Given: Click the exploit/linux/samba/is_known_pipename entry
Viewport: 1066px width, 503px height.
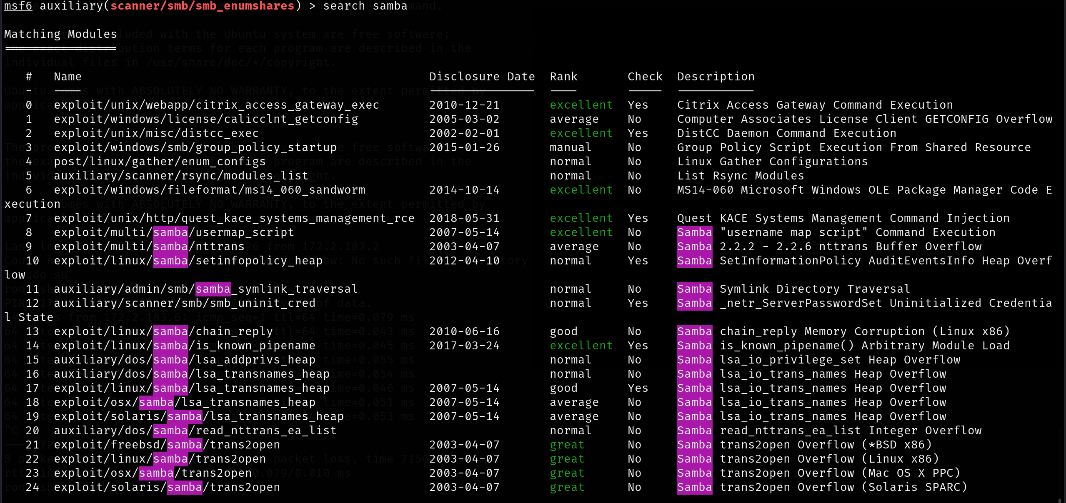Looking at the screenshot, I should (x=185, y=346).
